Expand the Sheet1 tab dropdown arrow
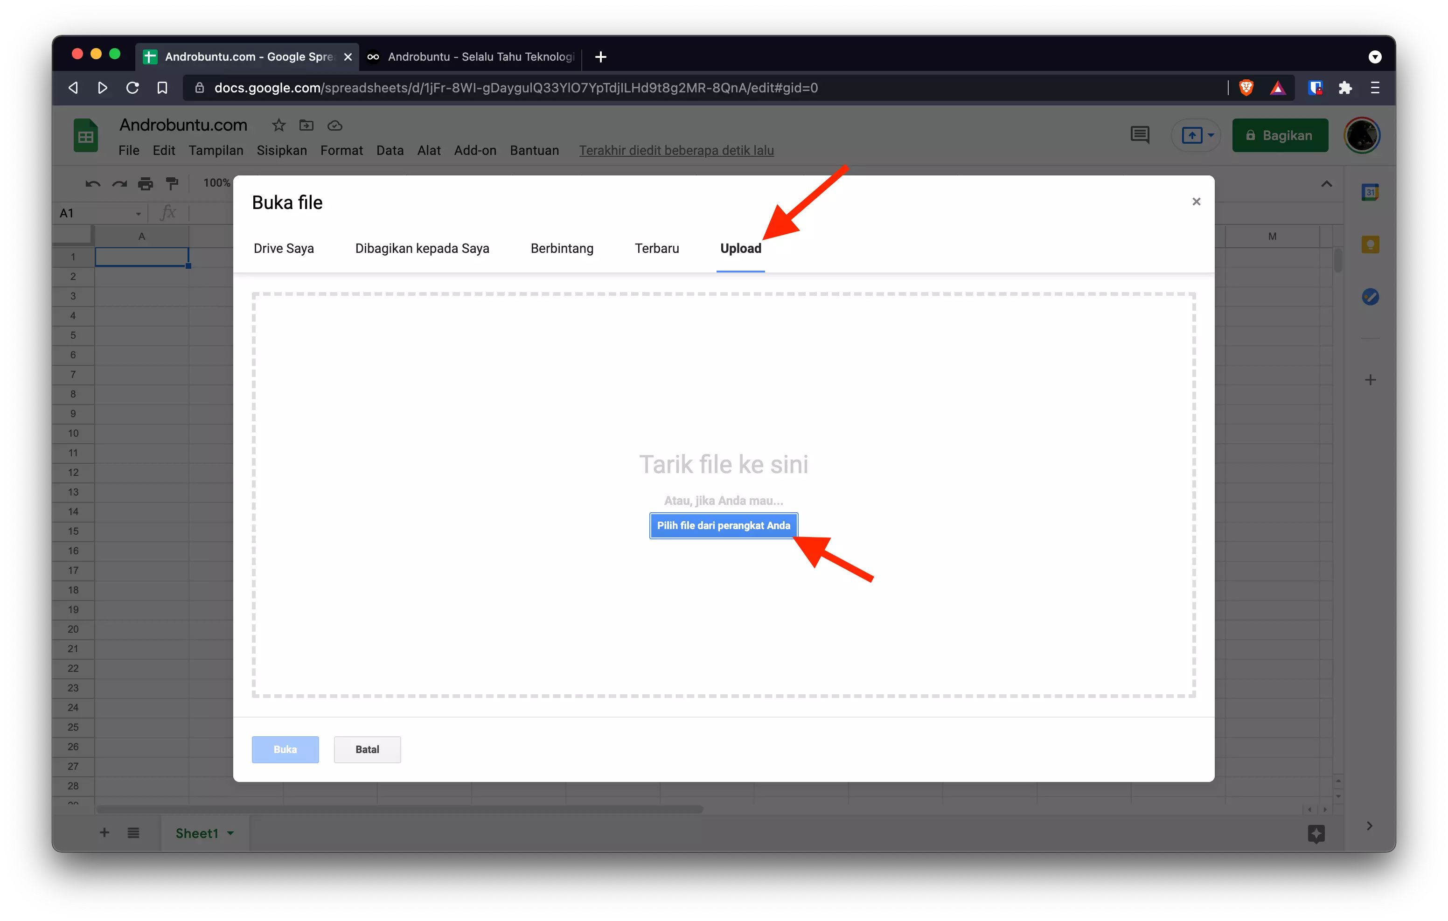 230,833
